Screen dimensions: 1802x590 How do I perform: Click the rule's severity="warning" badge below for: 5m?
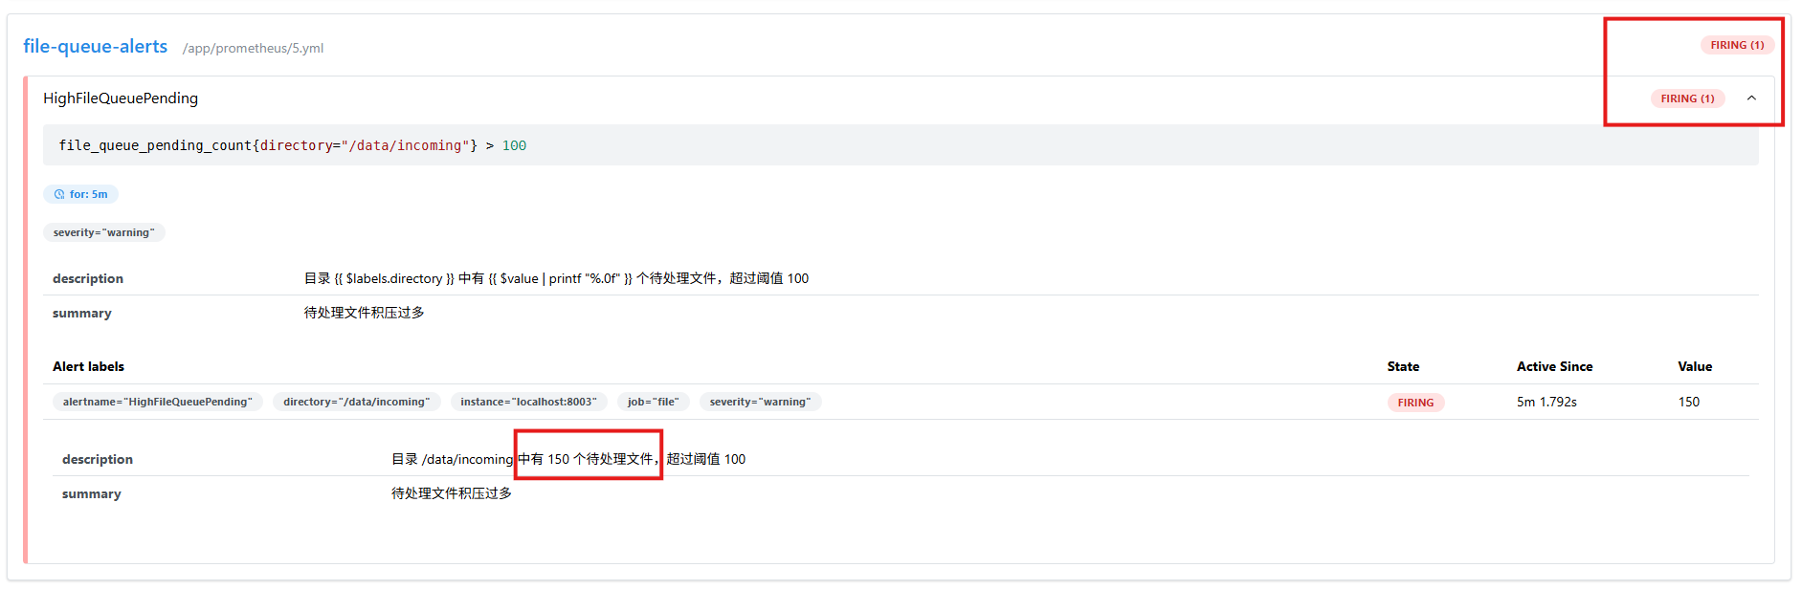point(103,232)
